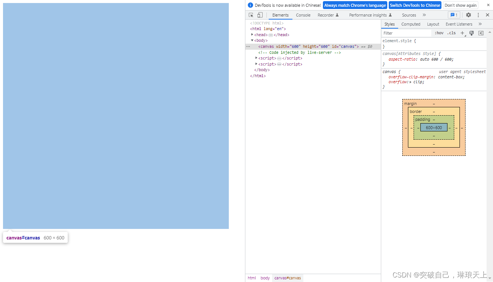Click the body breadcrumb at the bottom
This screenshot has height=282, width=493.
point(265,278)
